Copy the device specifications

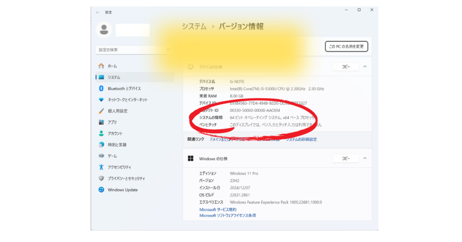346,67
